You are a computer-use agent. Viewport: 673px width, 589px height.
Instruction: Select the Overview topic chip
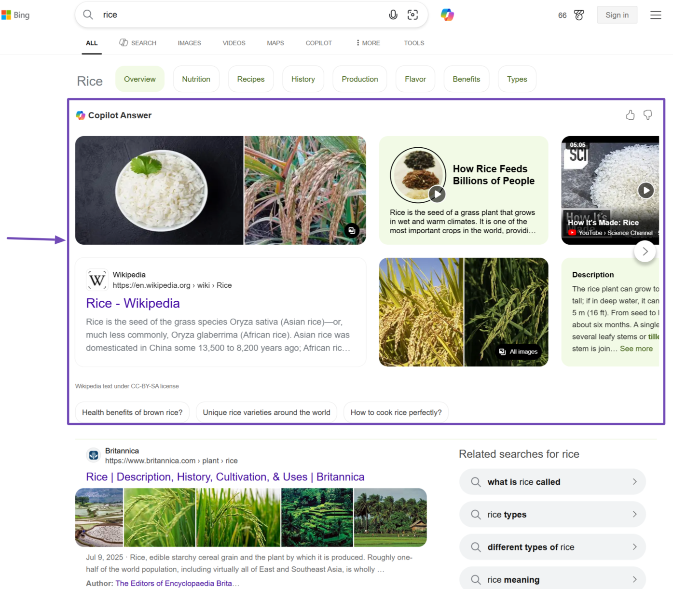[x=140, y=79]
